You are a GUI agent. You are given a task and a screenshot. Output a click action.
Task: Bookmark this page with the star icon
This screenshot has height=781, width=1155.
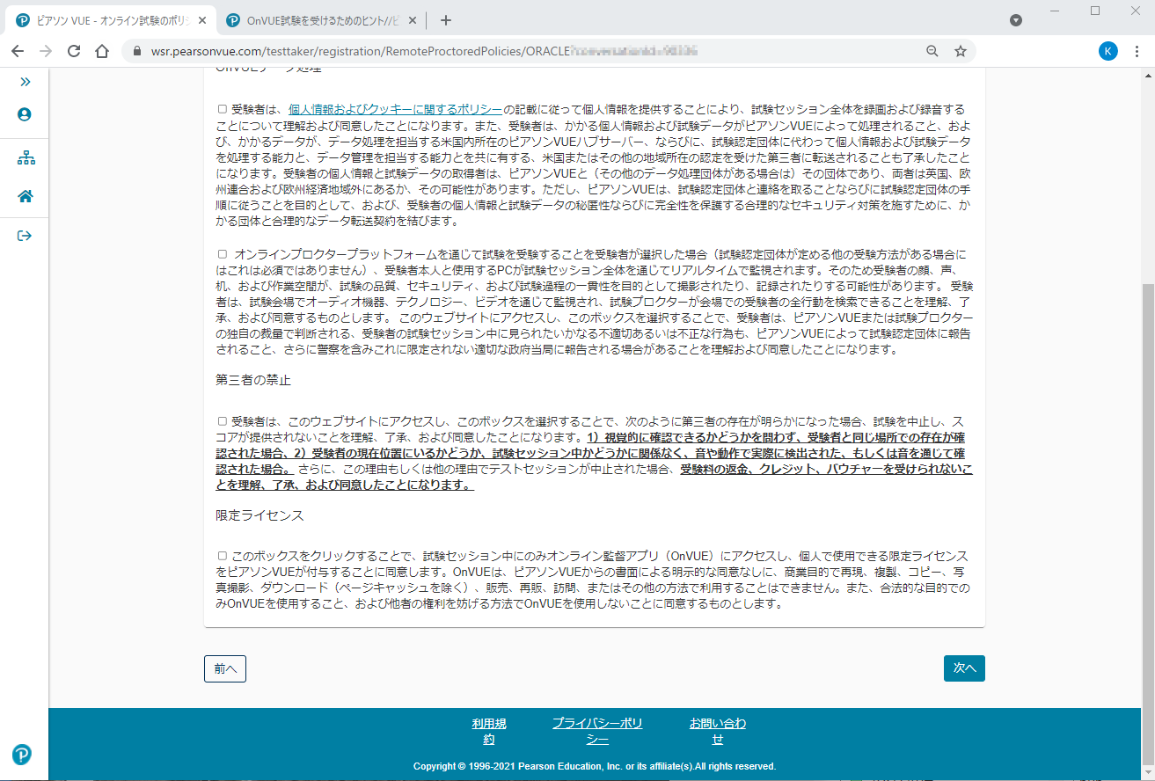pos(961,51)
